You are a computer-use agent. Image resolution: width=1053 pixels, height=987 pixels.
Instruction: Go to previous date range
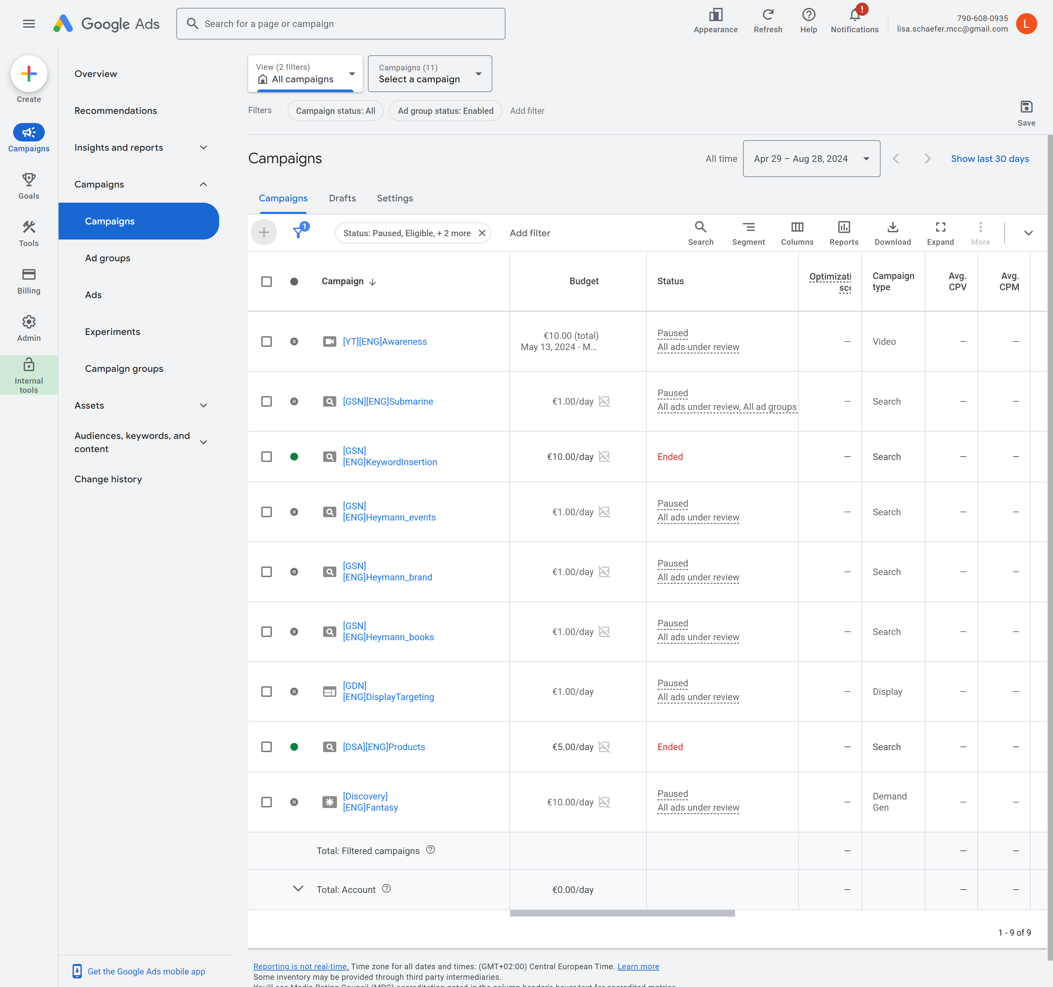[896, 159]
